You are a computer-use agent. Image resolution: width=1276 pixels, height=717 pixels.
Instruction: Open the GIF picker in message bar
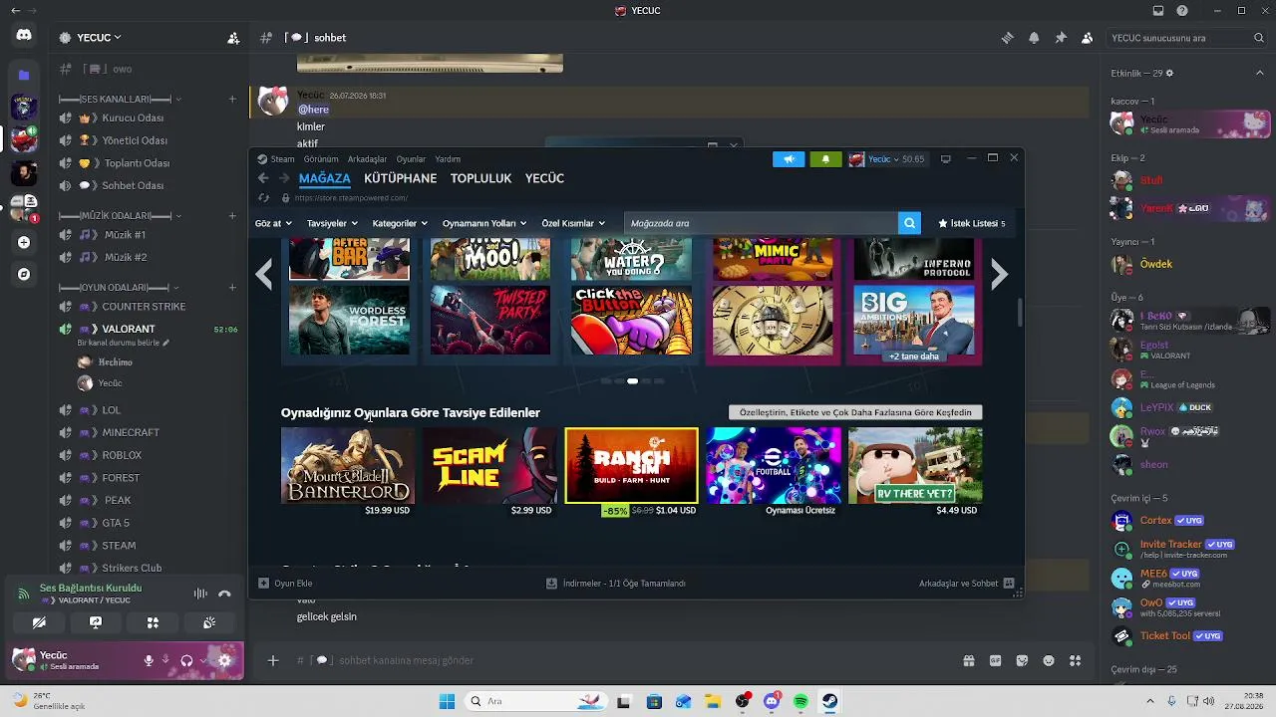[995, 660]
